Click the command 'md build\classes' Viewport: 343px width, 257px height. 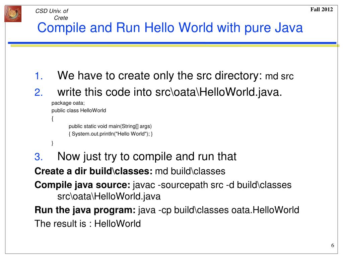pos(190,171)
